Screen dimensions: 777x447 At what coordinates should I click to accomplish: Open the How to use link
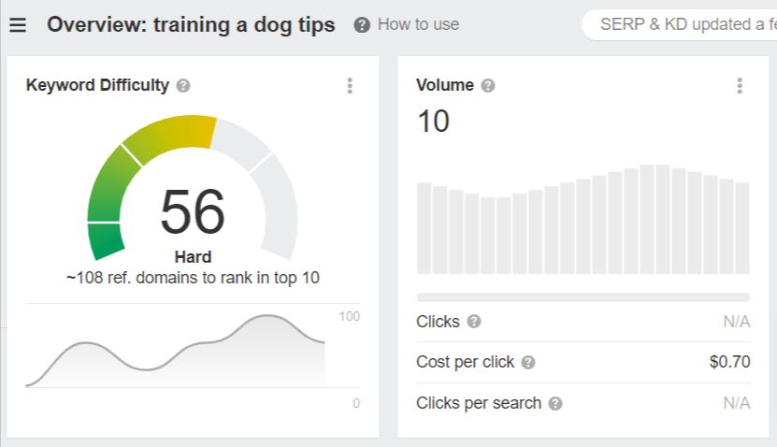(x=418, y=24)
